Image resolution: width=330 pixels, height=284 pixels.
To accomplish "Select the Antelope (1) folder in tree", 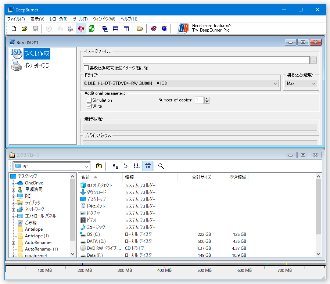I will (x=37, y=236).
